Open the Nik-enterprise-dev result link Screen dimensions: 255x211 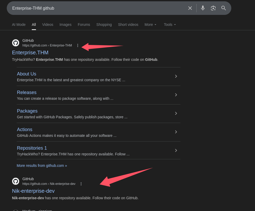click(x=33, y=191)
